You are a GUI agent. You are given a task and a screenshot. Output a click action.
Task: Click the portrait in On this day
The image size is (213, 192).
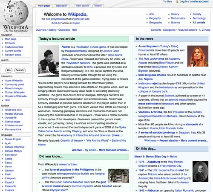[200, 172]
